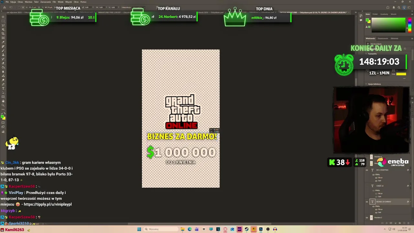
Task: Toggle Obrys effect of DO 1 KWIETNIA layer
Action: tap(376, 178)
